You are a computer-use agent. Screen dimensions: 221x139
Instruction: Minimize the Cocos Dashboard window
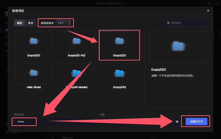pos(202,4)
